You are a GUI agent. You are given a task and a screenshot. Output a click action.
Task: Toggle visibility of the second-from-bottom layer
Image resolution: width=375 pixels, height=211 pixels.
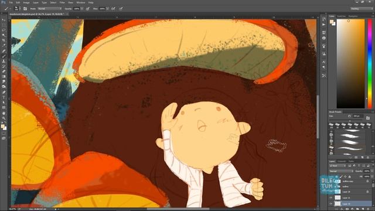pyautogui.click(x=331, y=198)
